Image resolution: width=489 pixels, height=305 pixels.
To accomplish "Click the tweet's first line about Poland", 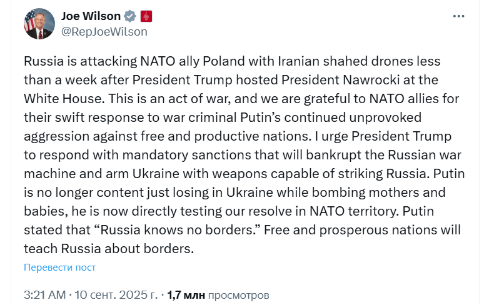I will pos(232,61).
